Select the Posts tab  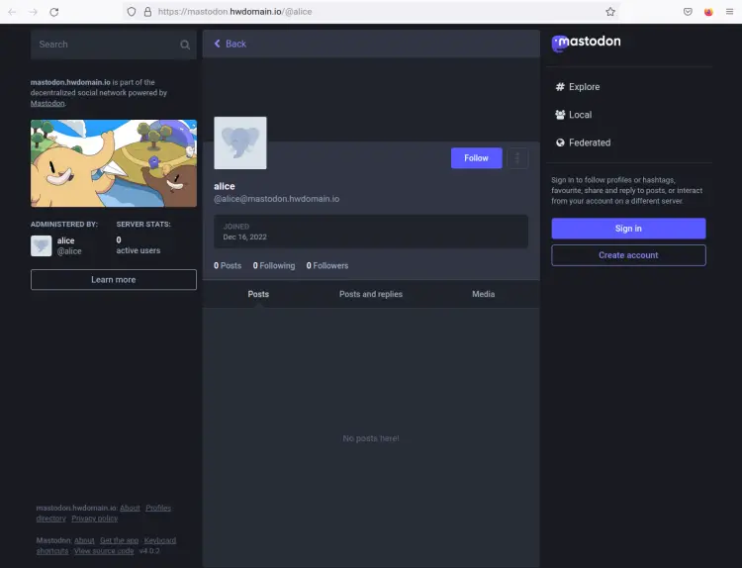coord(258,294)
